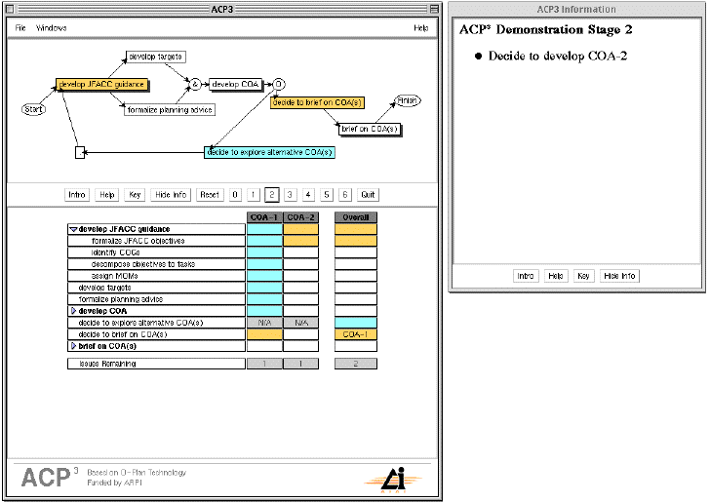This screenshot has width=710, height=503.
Task: Select demonstration stage 3
Action: point(290,195)
